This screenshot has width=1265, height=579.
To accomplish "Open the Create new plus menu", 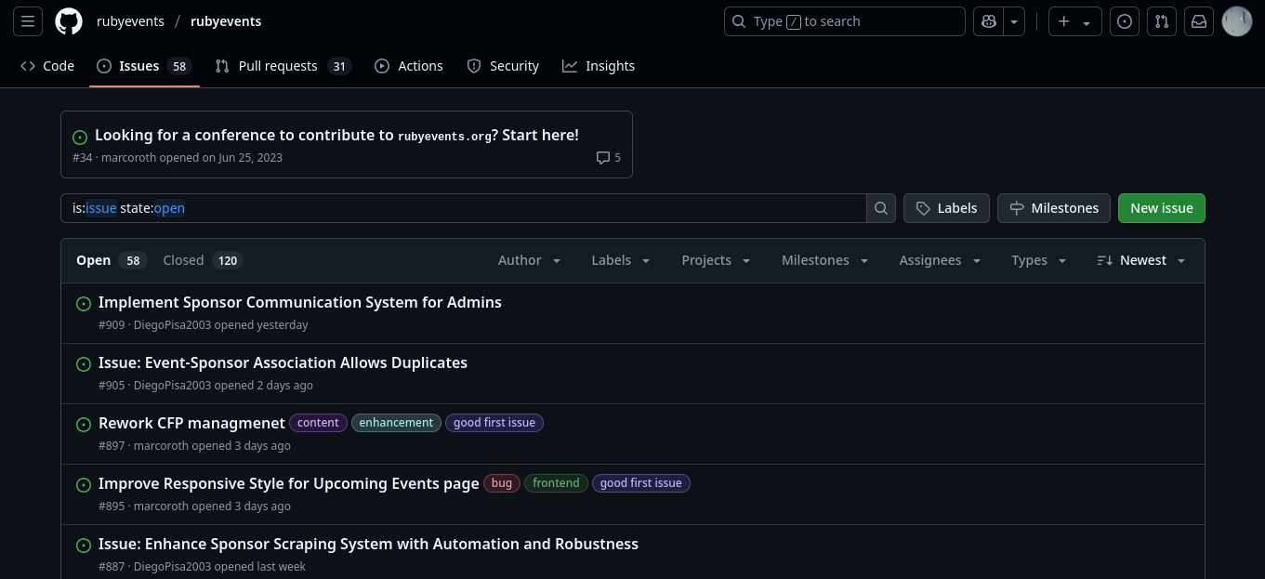I will [1074, 21].
